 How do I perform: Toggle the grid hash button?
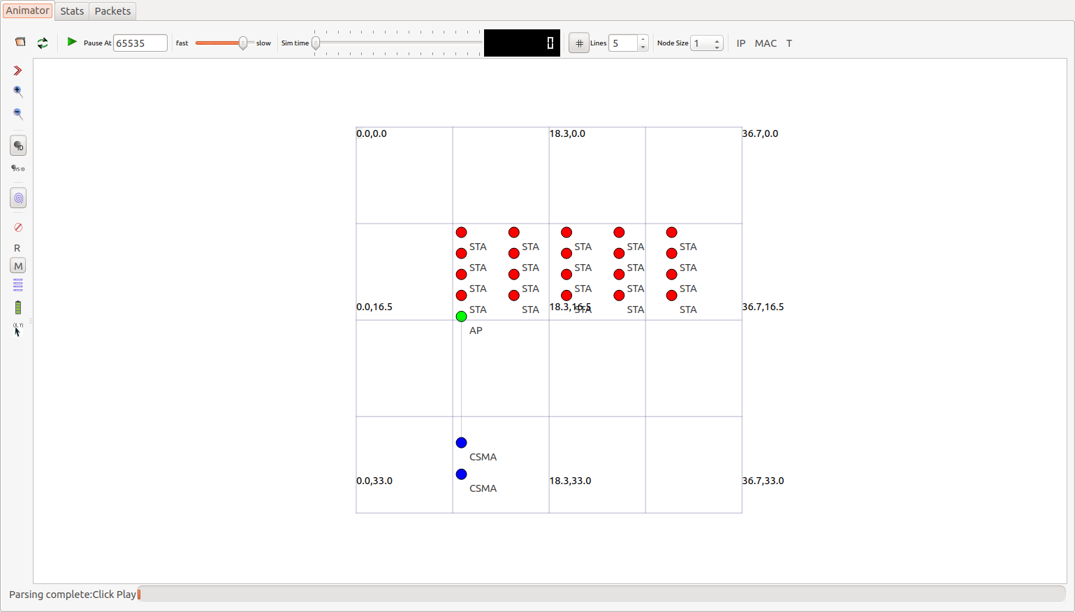tap(579, 43)
